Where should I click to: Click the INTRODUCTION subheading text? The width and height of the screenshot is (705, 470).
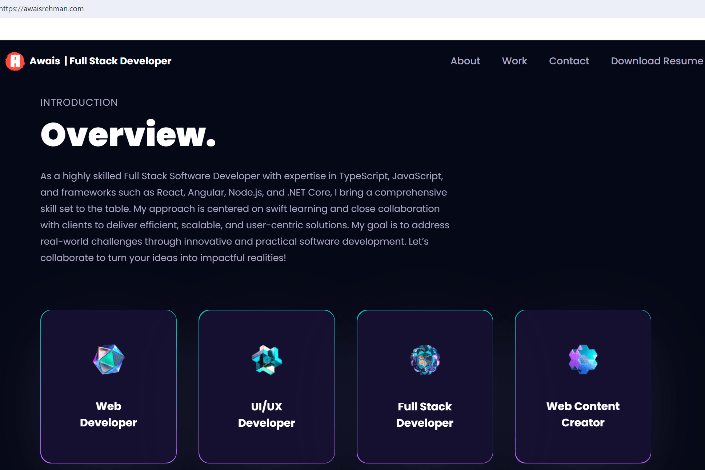click(x=79, y=103)
